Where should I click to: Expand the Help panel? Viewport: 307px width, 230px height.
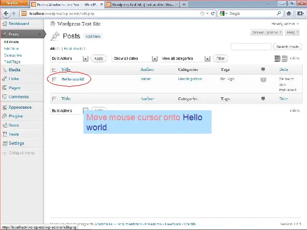[293, 32]
